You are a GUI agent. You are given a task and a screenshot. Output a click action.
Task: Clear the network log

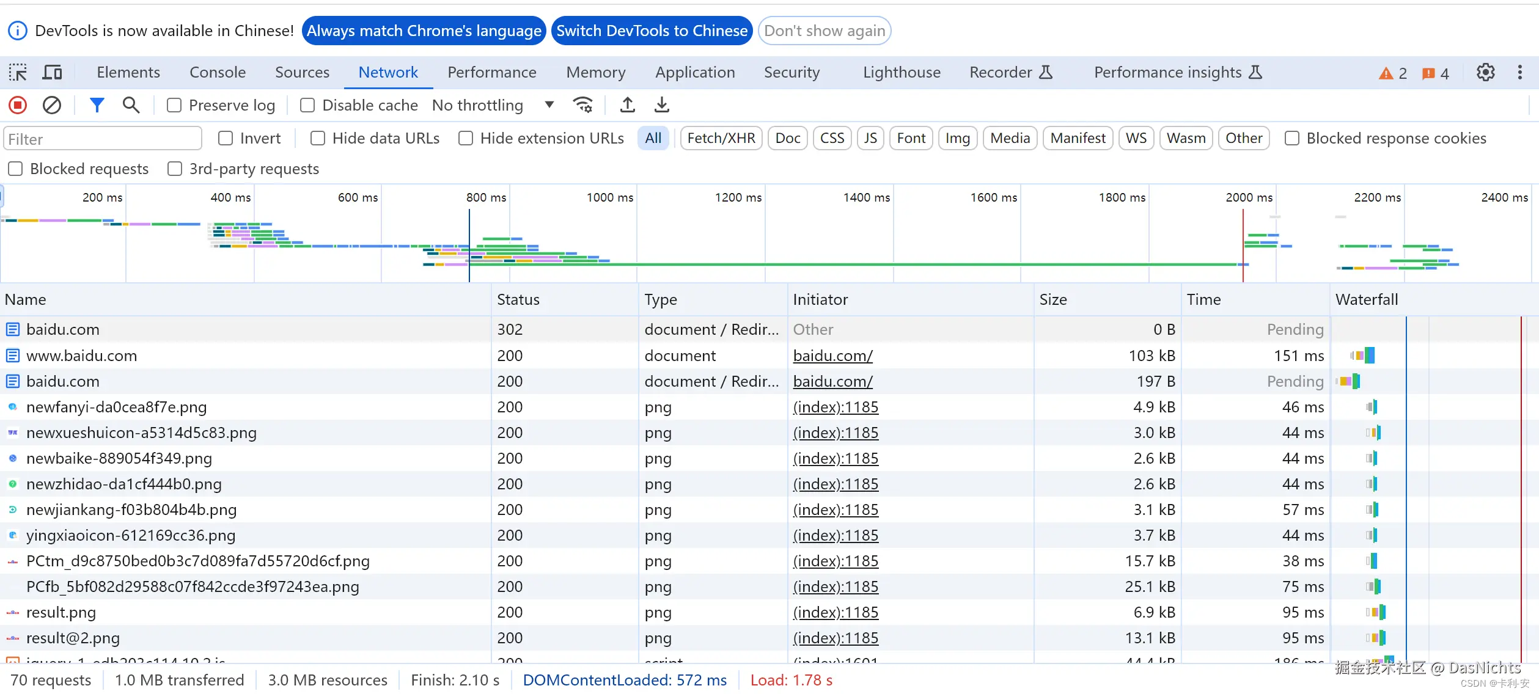52,105
